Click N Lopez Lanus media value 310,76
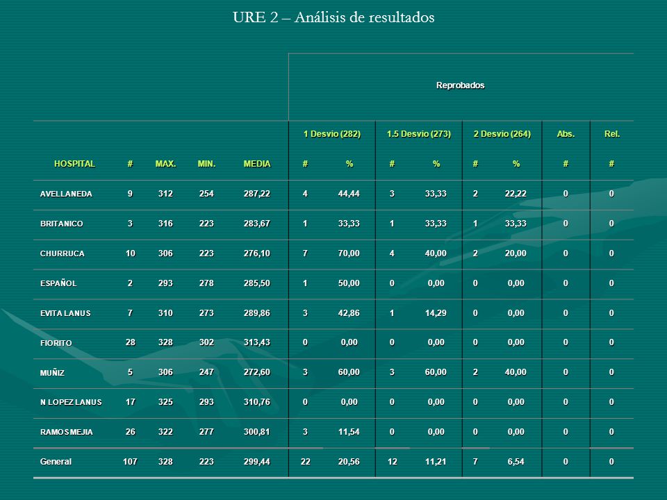 pyautogui.click(x=257, y=402)
